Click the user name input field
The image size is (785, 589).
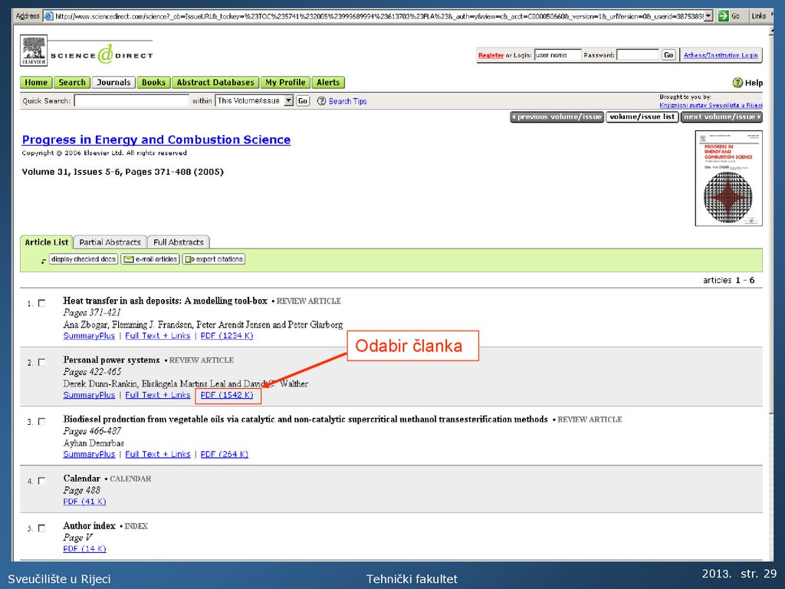coord(558,55)
